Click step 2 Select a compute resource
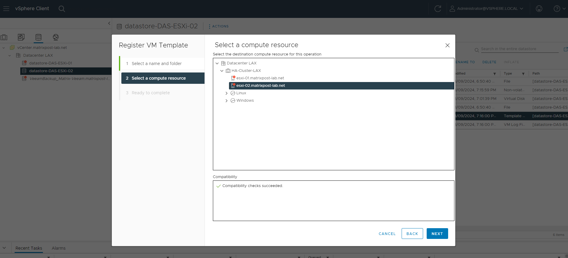The width and height of the screenshot is (568, 258). [x=163, y=78]
